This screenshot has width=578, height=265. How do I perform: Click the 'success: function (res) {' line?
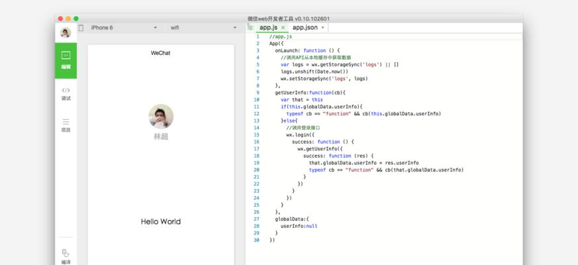pyautogui.click(x=339, y=156)
